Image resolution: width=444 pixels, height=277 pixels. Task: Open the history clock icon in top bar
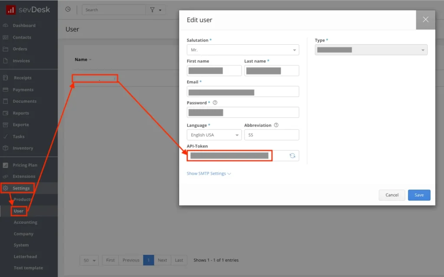tap(68, 10)
